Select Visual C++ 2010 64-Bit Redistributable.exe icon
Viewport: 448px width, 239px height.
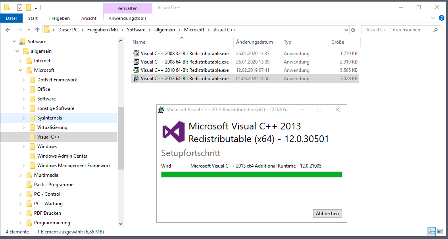click(136, 70)
